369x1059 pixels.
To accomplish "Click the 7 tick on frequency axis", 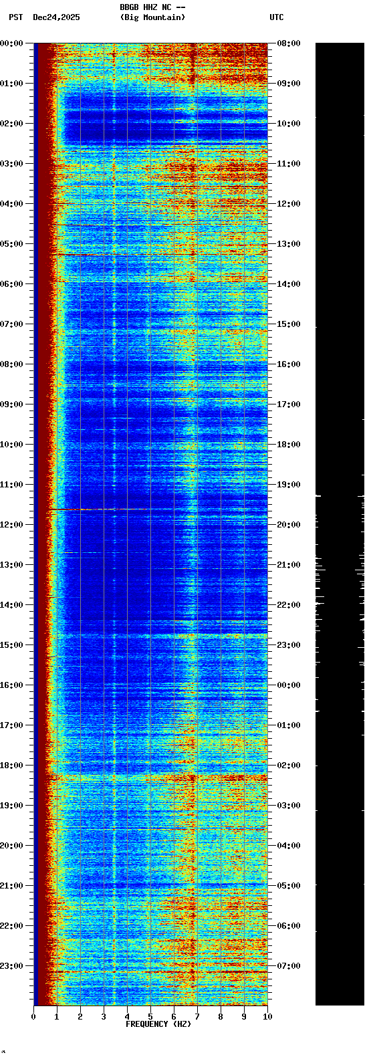I will pos(197,1017).
